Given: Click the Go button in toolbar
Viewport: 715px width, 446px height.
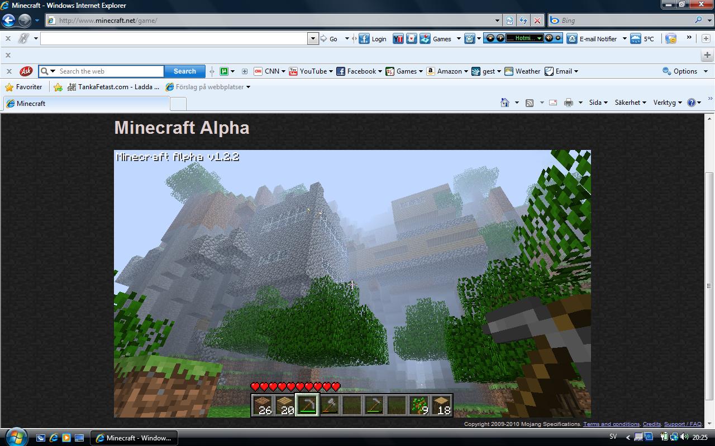Looking at the screenshot, I should [x=328, y=38].
